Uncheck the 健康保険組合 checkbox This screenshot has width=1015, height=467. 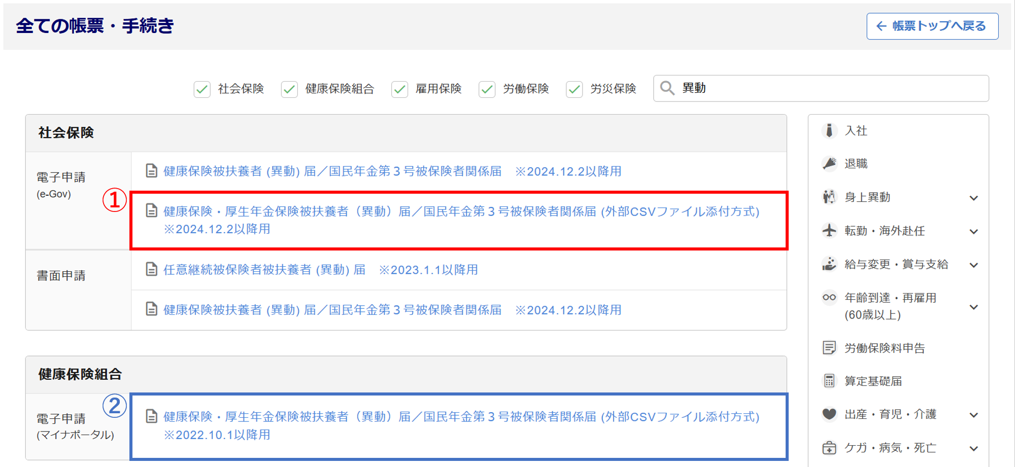289,89
